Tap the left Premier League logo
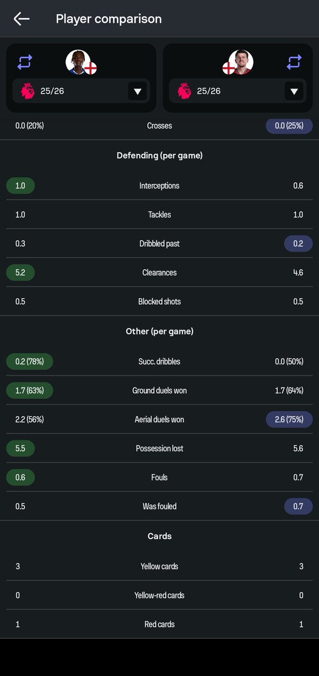The height and width of the screenshot is (676, 319). (x=27, y=91)
